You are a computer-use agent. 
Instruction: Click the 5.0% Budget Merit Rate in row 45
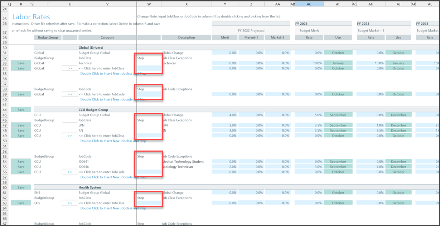coord(309,115)
